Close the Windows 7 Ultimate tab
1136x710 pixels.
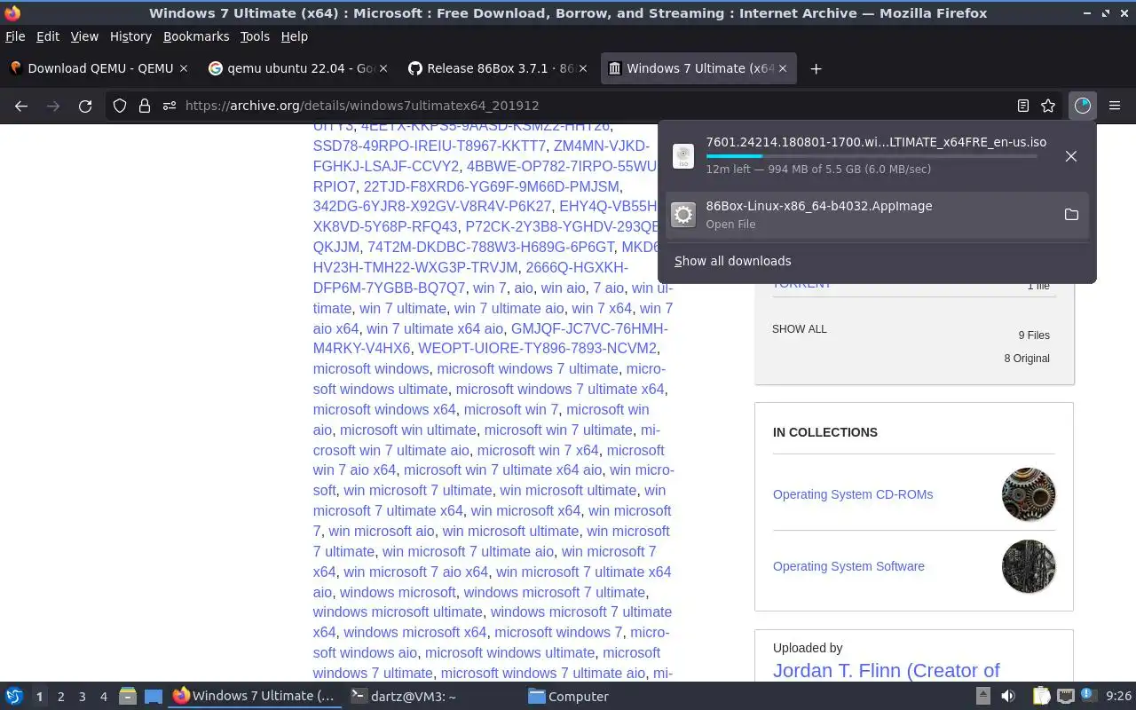click(783, 68)
